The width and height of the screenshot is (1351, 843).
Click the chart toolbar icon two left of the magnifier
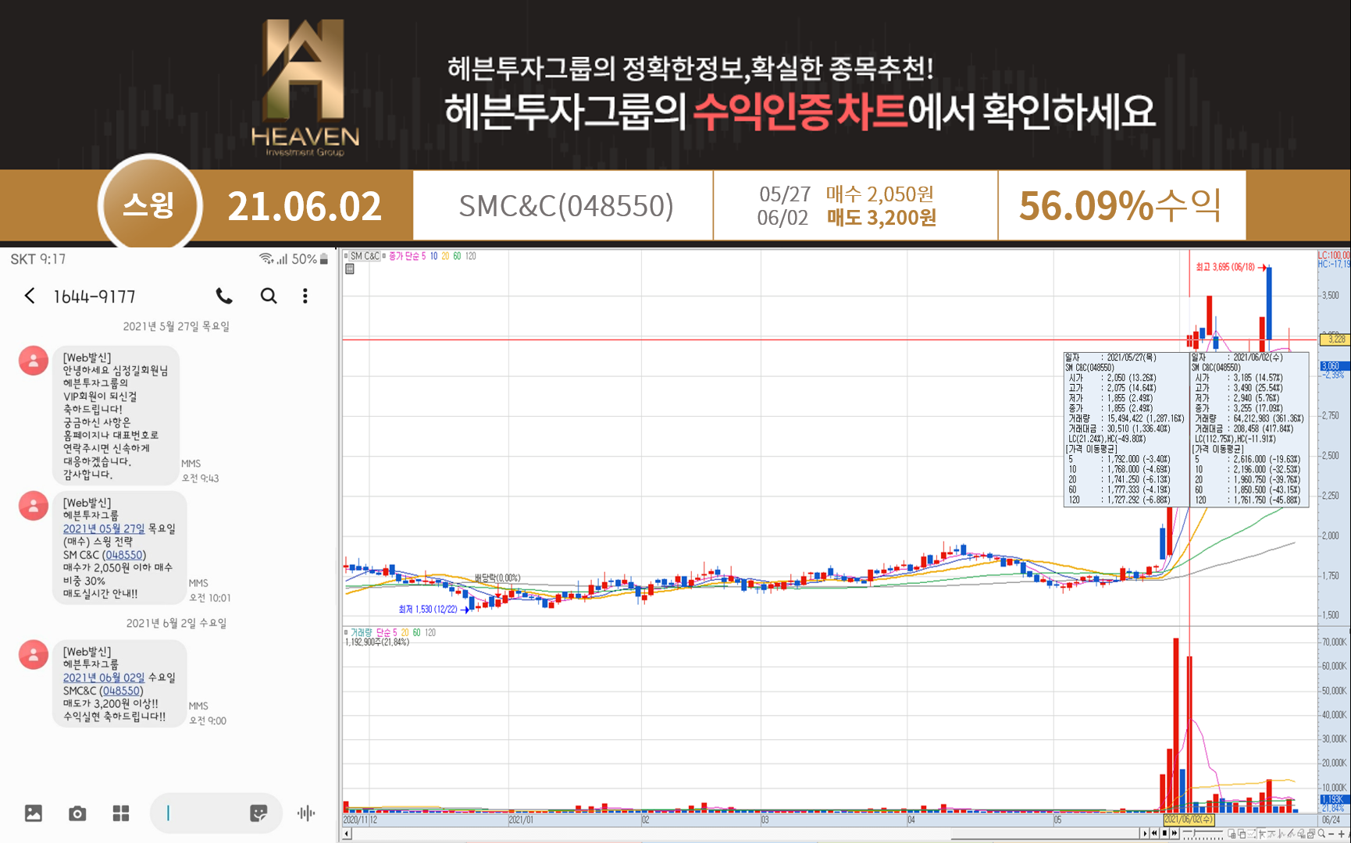[x=1302, y=834]
